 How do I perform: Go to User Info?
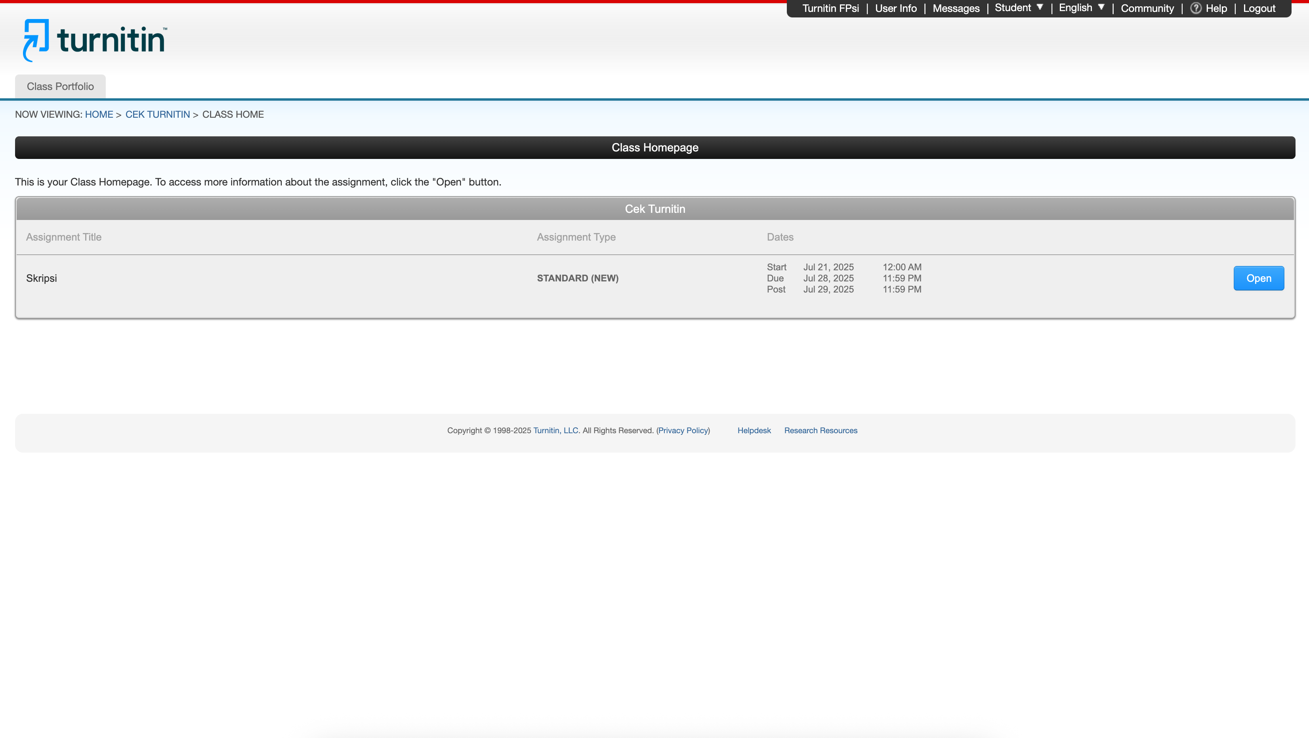tap(895, 8)
